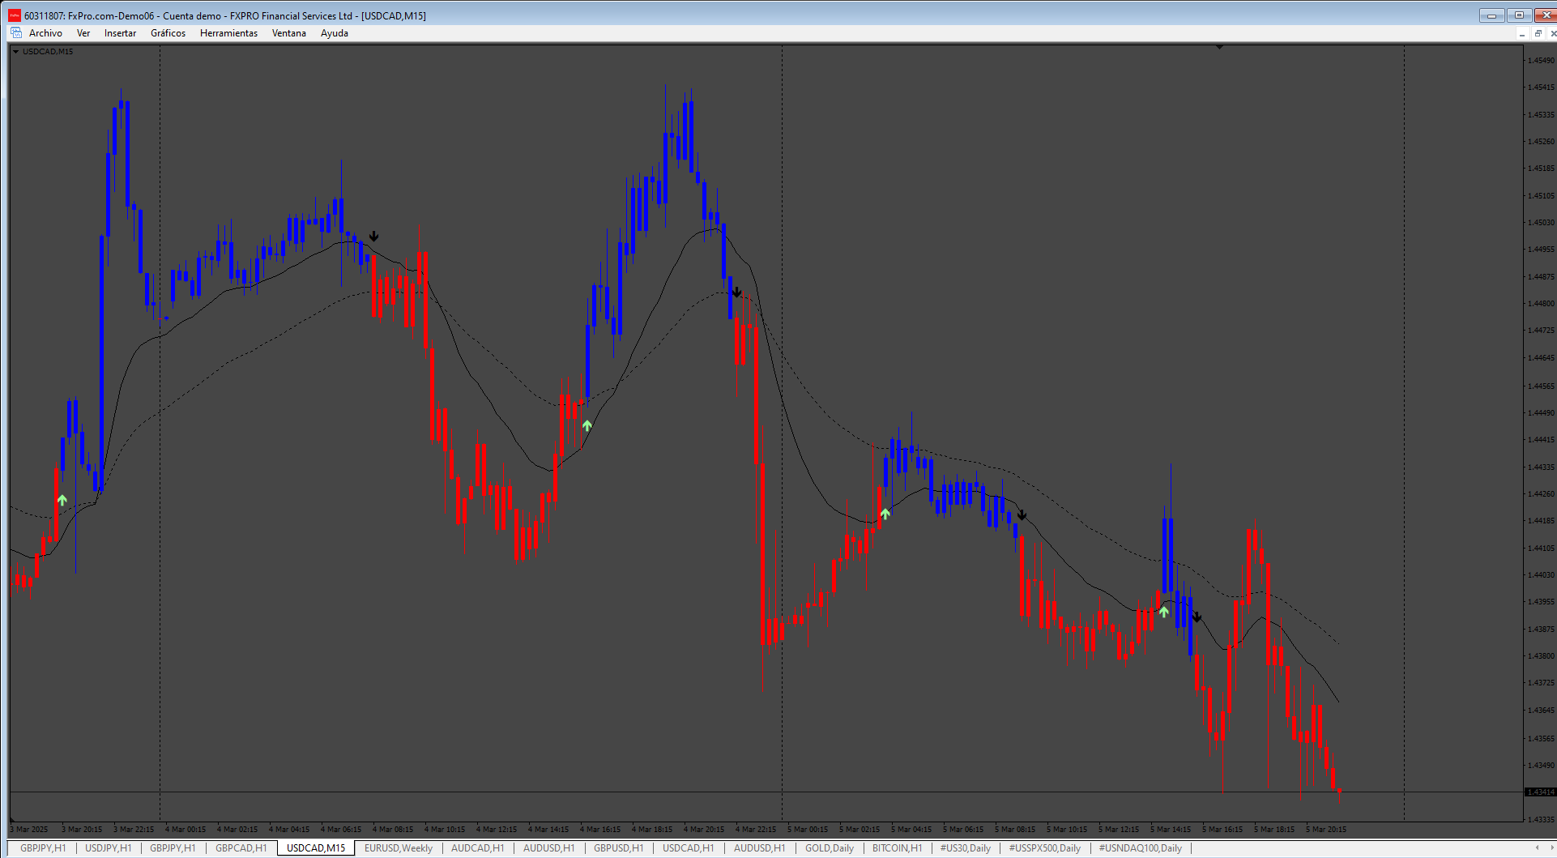Select the active USDCAD,M15 chart tab

(316, 848)
